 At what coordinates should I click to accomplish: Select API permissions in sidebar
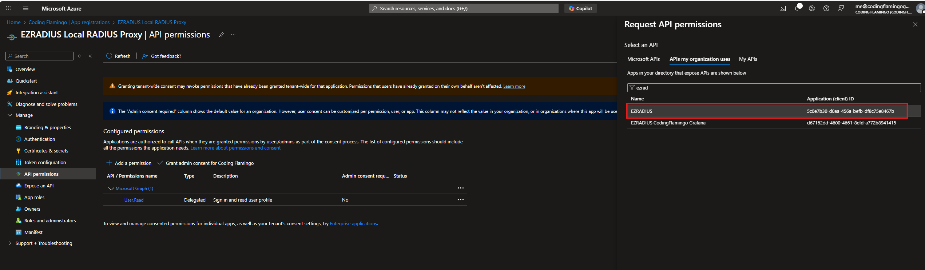(48, 174)
